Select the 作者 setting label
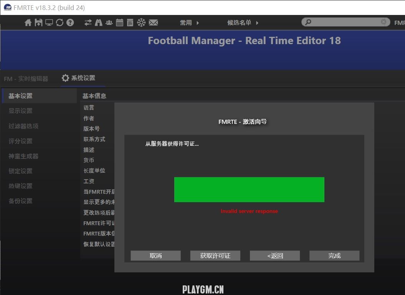 click(x=89, y=118)
